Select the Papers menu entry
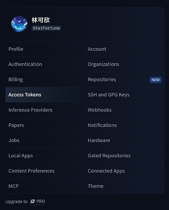The width and height of the screenshot is (169, 210). [45, 125]
